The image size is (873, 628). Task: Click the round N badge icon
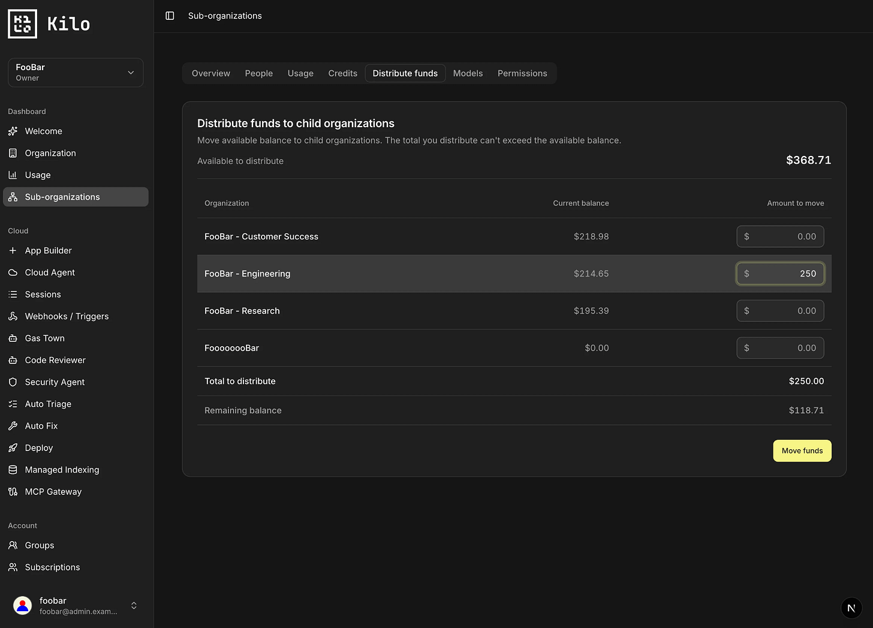(851, 608)
